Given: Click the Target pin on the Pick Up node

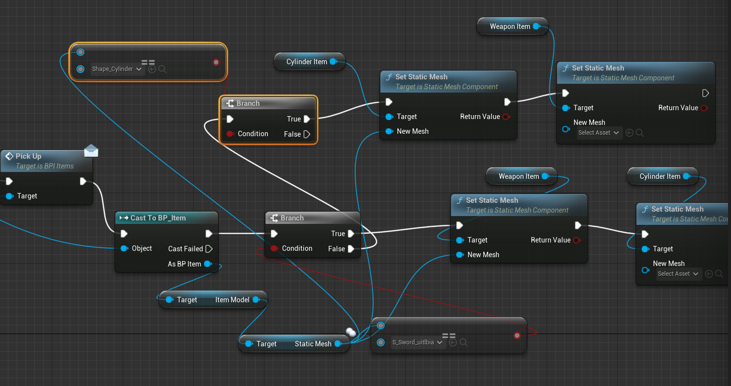Looking at the screenshot, I should tap(9, 196).
